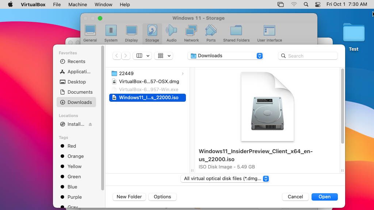
Task: Switch to column view layout
Action: [140, 55]
